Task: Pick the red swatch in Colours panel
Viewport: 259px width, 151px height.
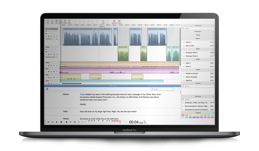Action: [x=183, y=115]
